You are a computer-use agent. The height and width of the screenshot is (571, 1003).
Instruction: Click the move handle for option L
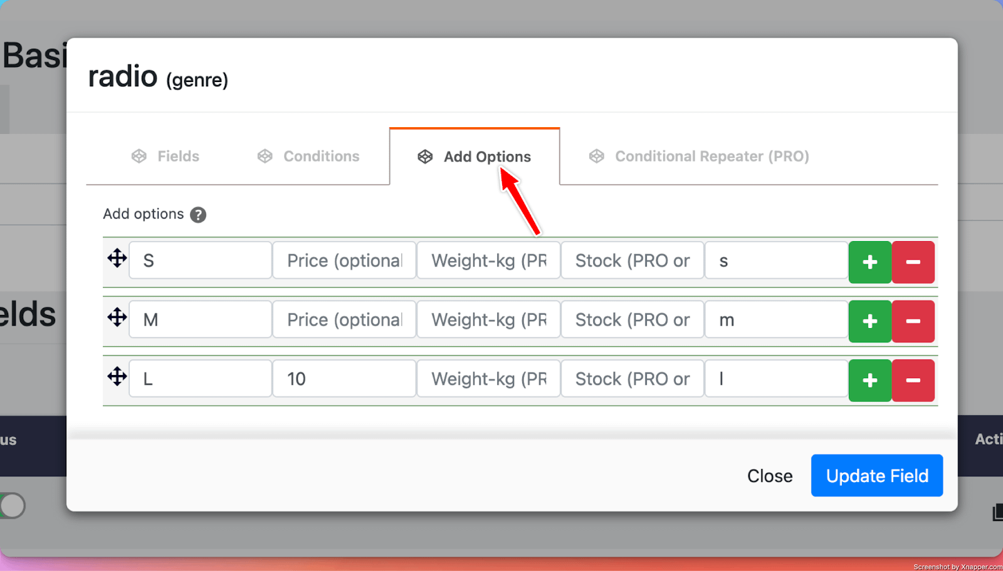coord(117,376)
